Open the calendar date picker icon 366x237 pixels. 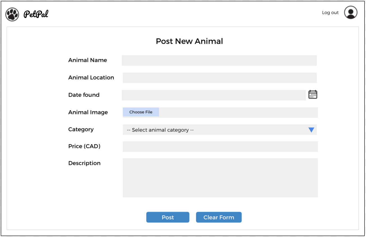pyautogui.click(x=313, y=94)
